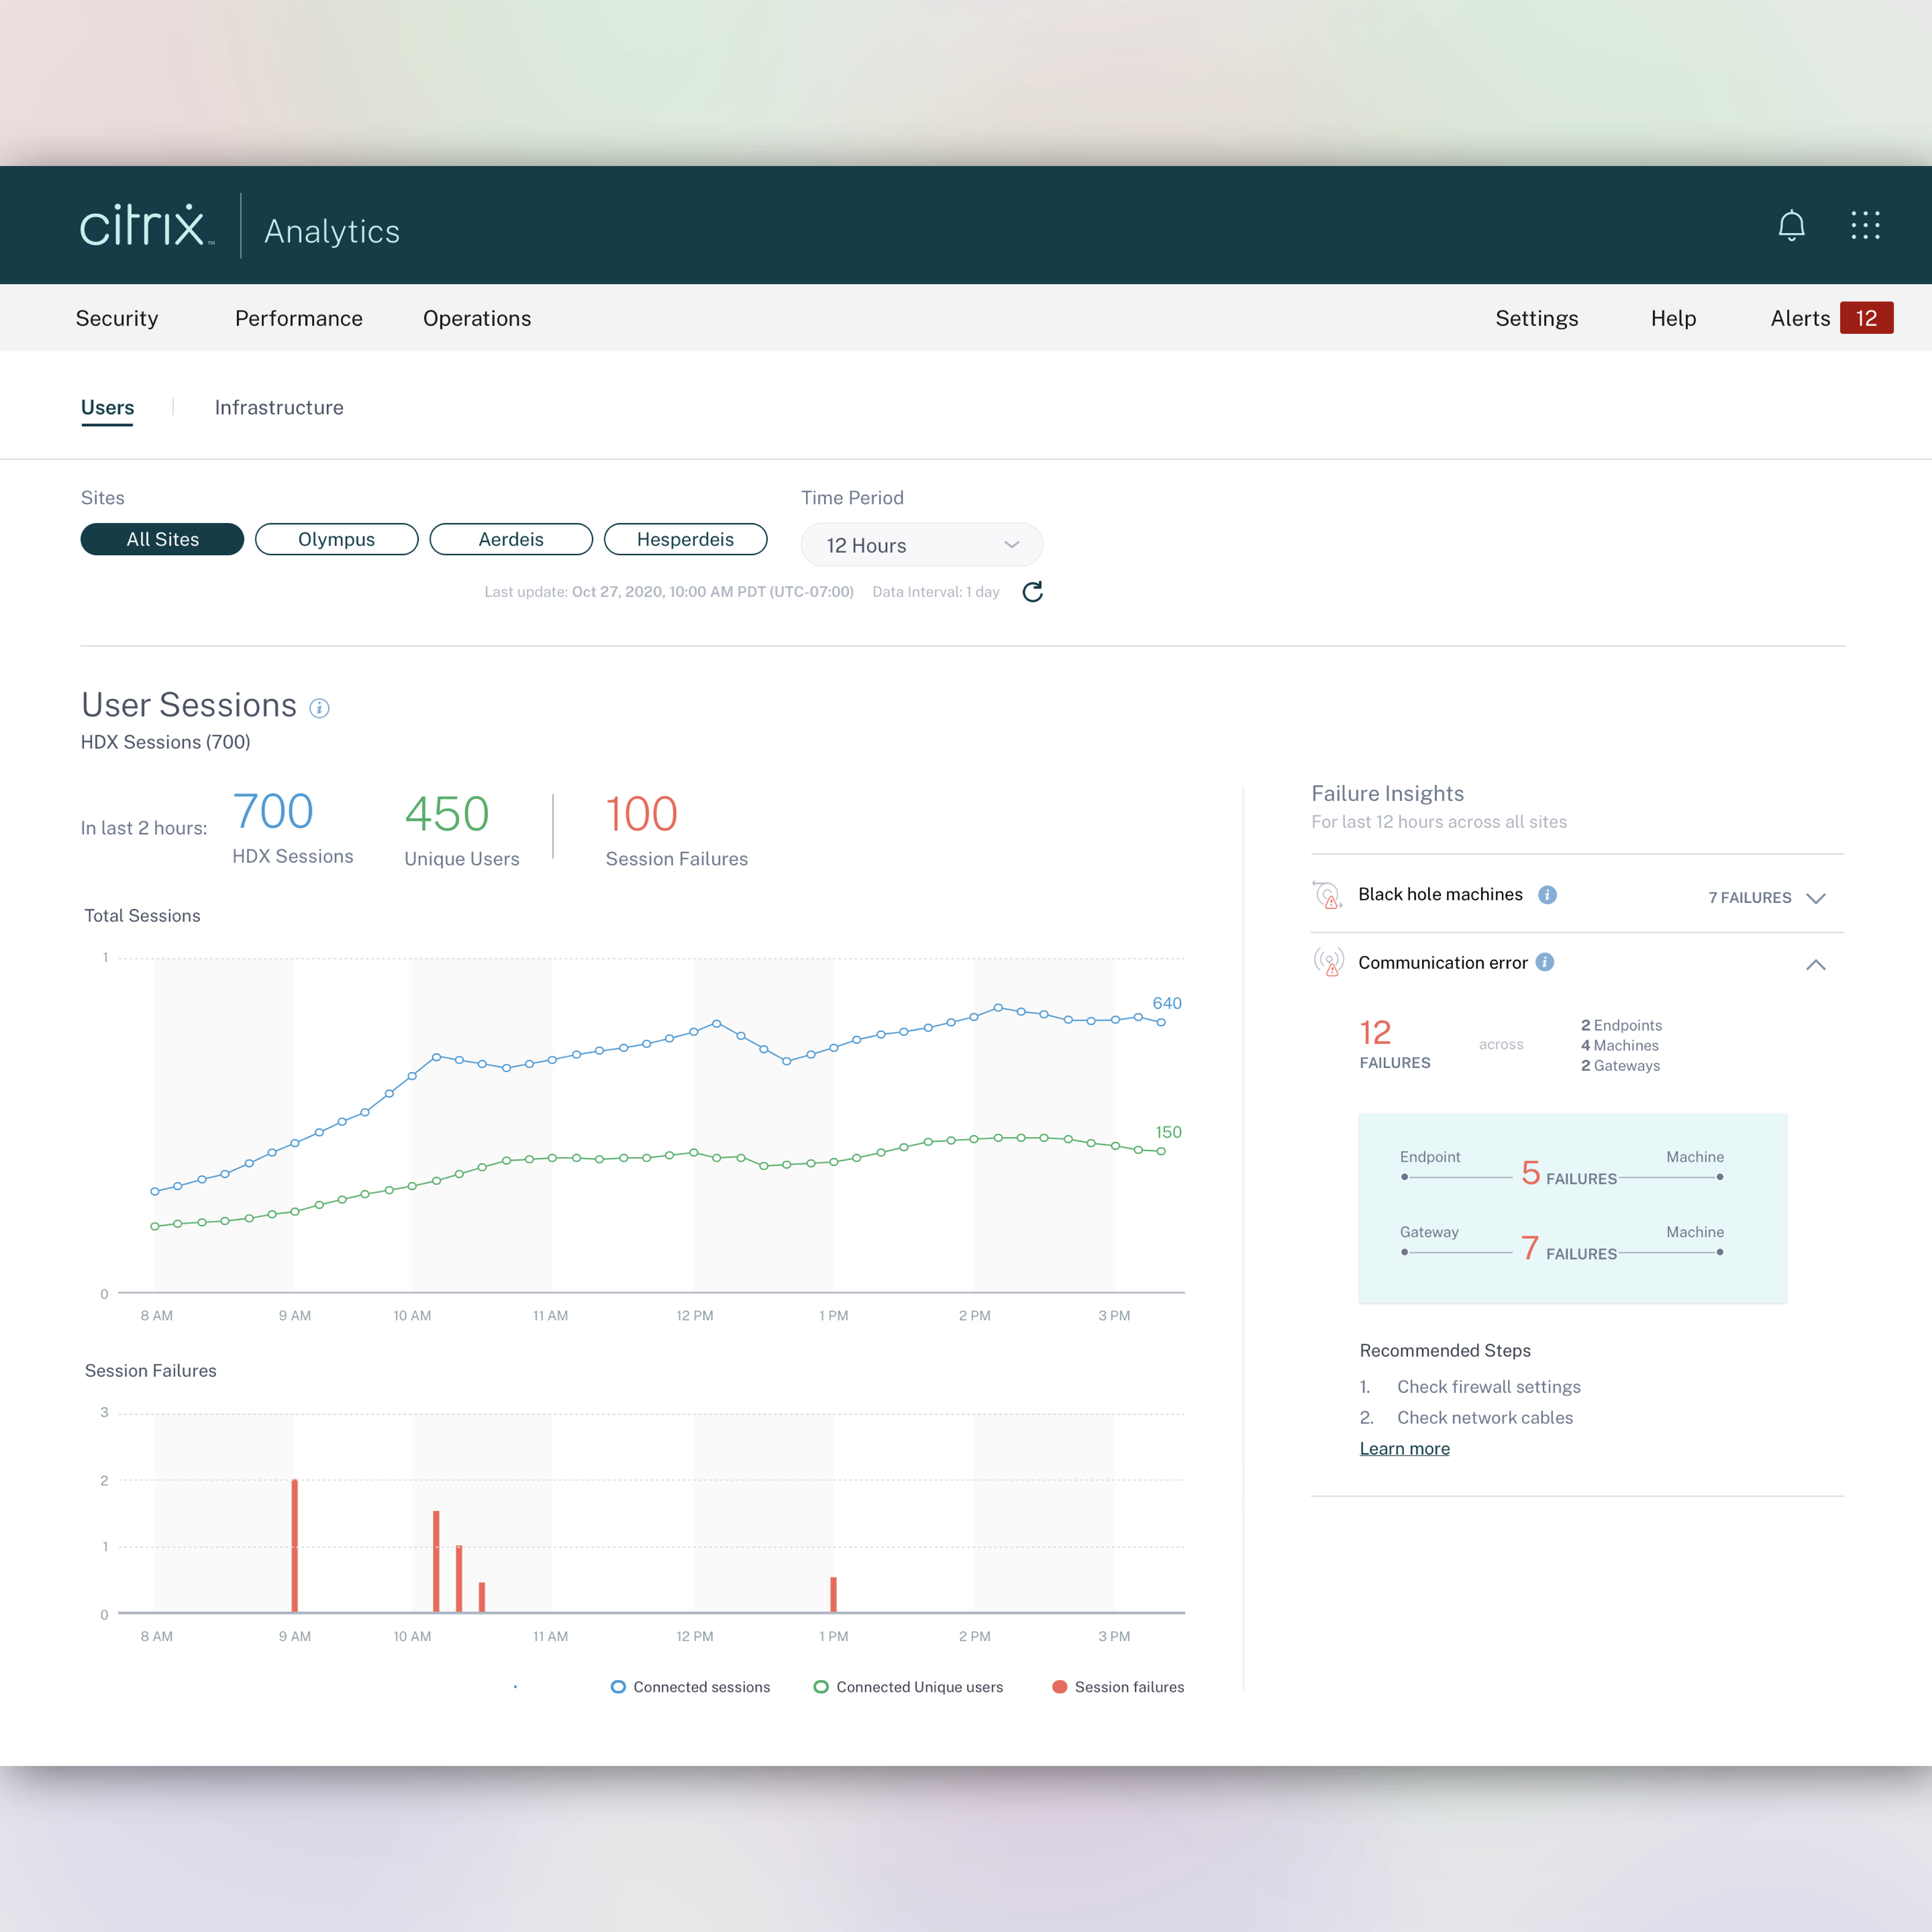Open the 12 Hours time period dropdown

click(x=921, y=545)
